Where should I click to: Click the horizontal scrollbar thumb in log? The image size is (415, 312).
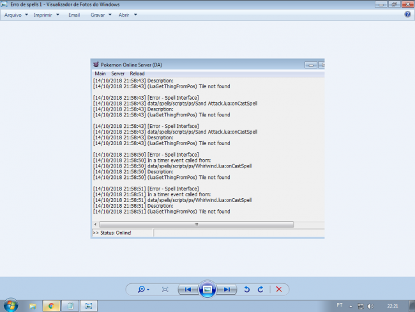(x=197, y=224)
